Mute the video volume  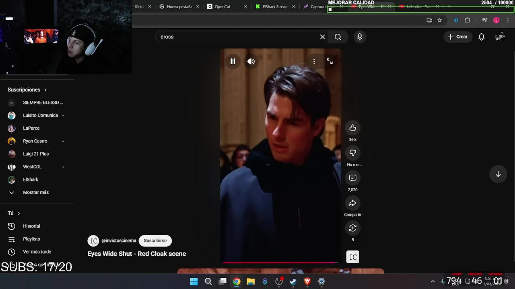(251, 61)
